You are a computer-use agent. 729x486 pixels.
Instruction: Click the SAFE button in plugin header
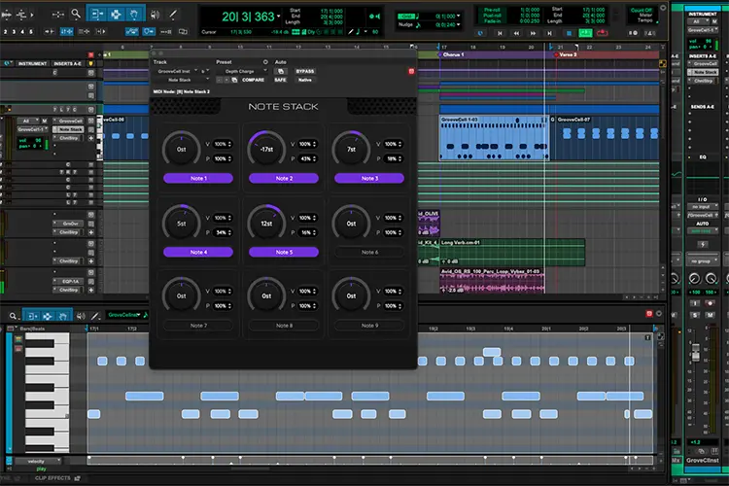[280, 80]
